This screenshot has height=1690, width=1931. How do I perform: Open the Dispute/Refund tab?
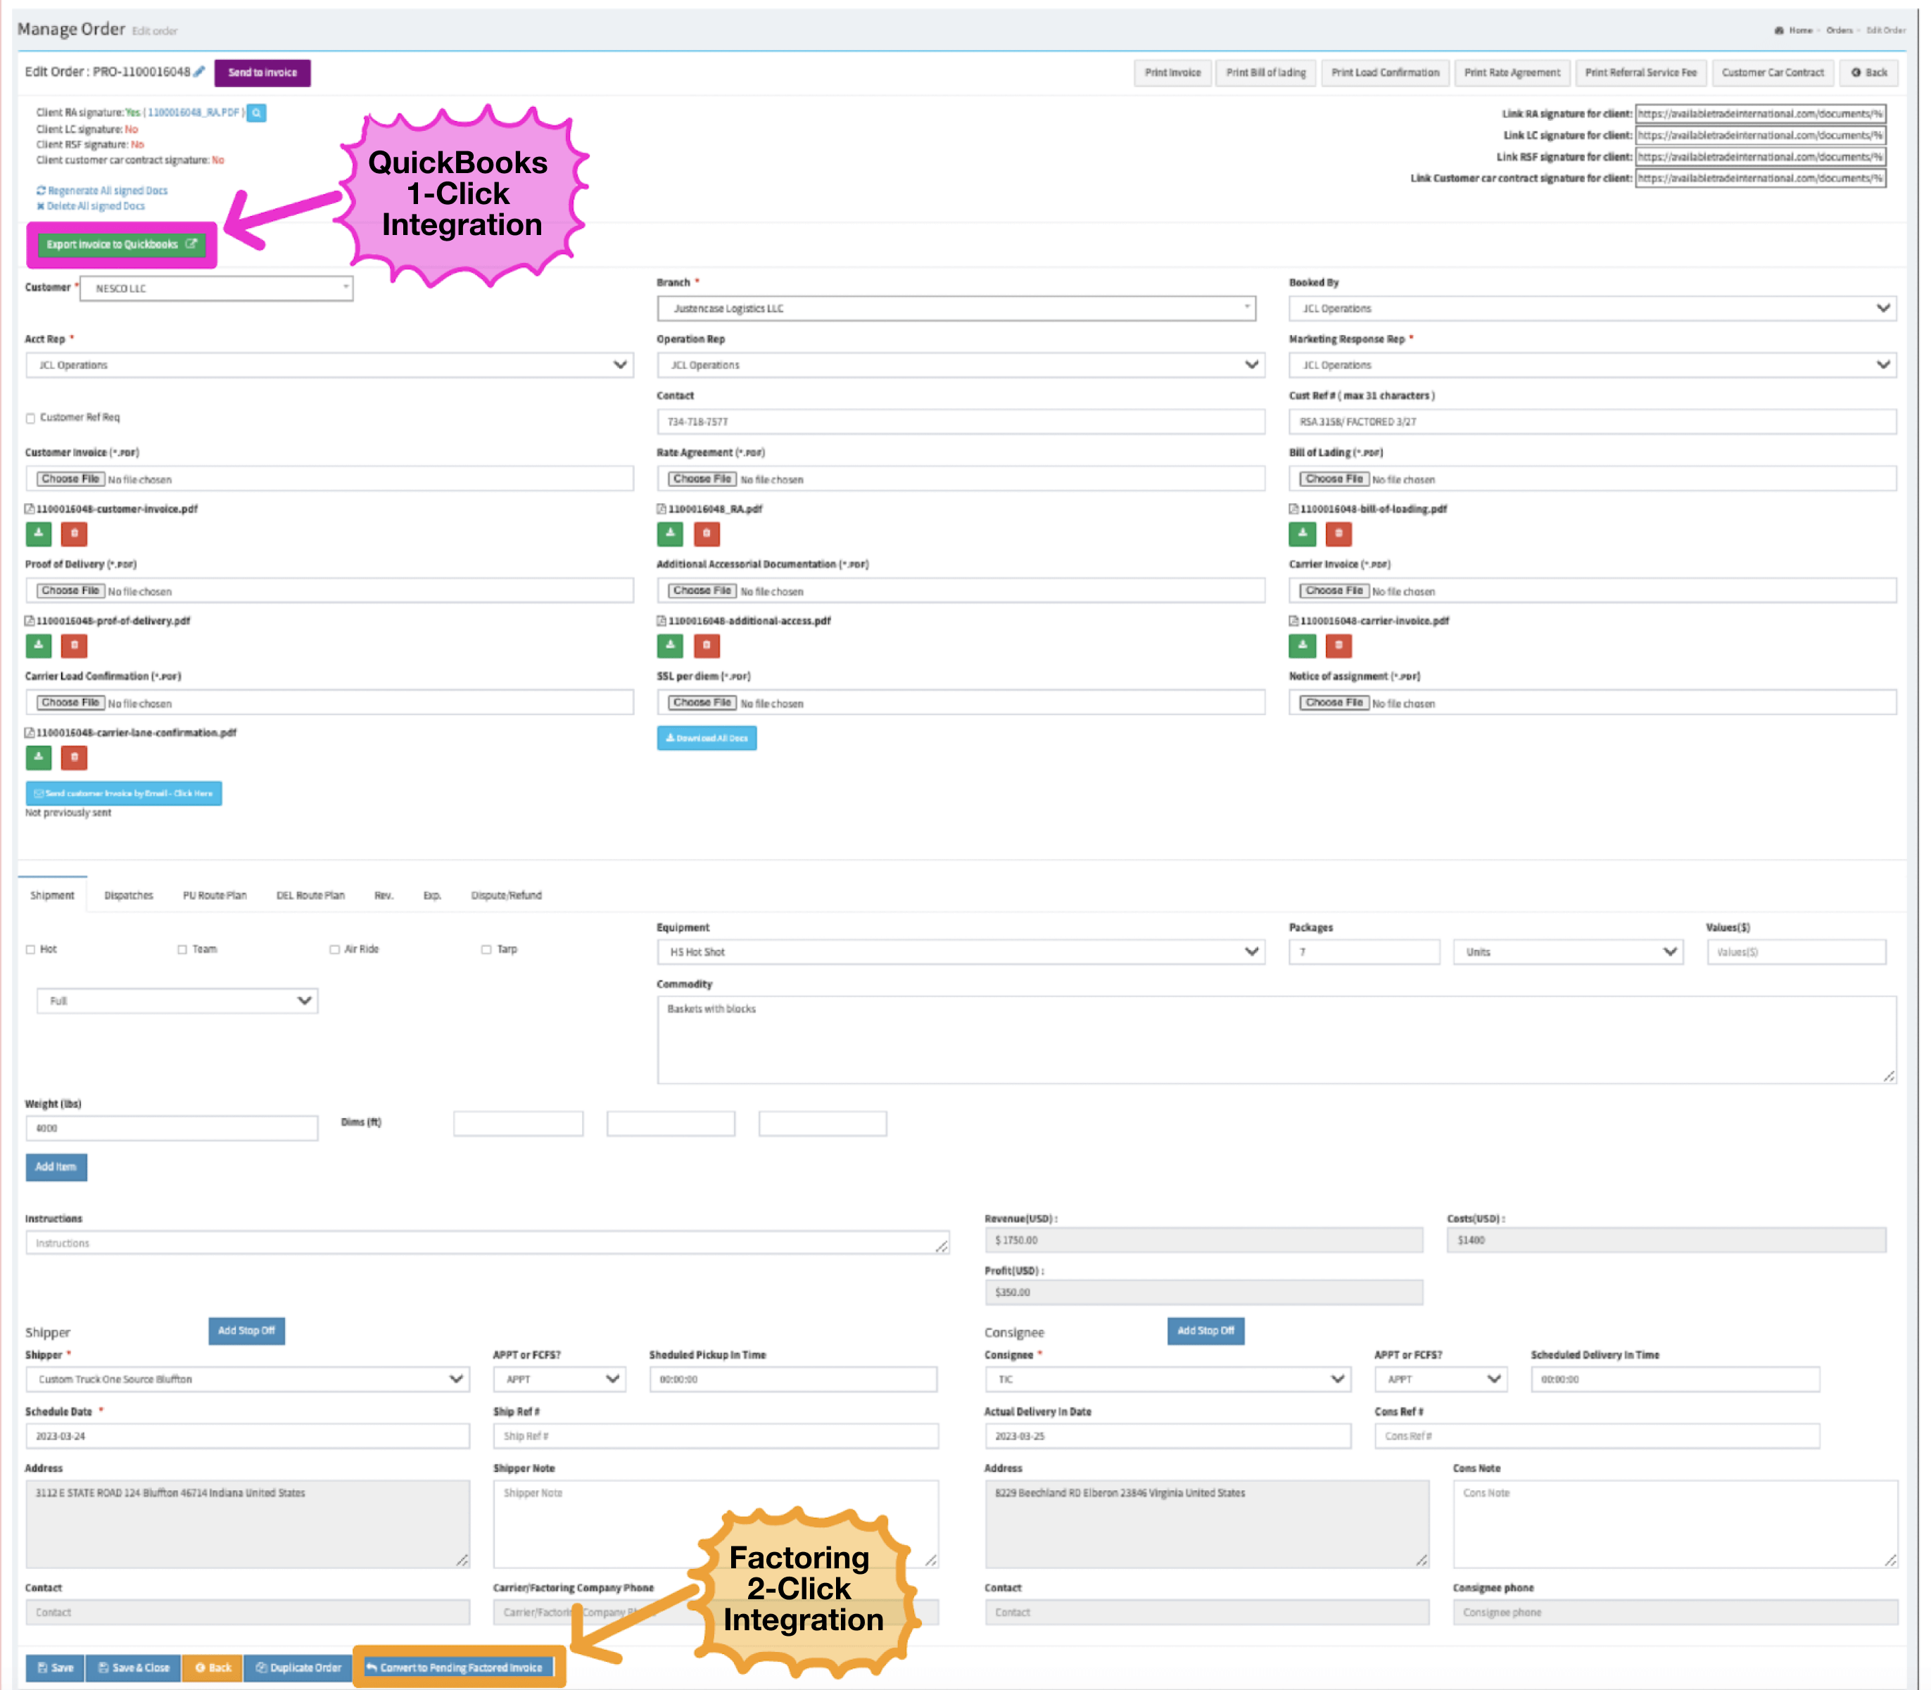point(506,895)
